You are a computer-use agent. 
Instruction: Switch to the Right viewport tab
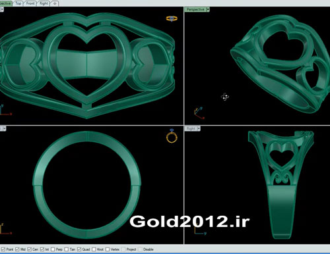point(44,3)
